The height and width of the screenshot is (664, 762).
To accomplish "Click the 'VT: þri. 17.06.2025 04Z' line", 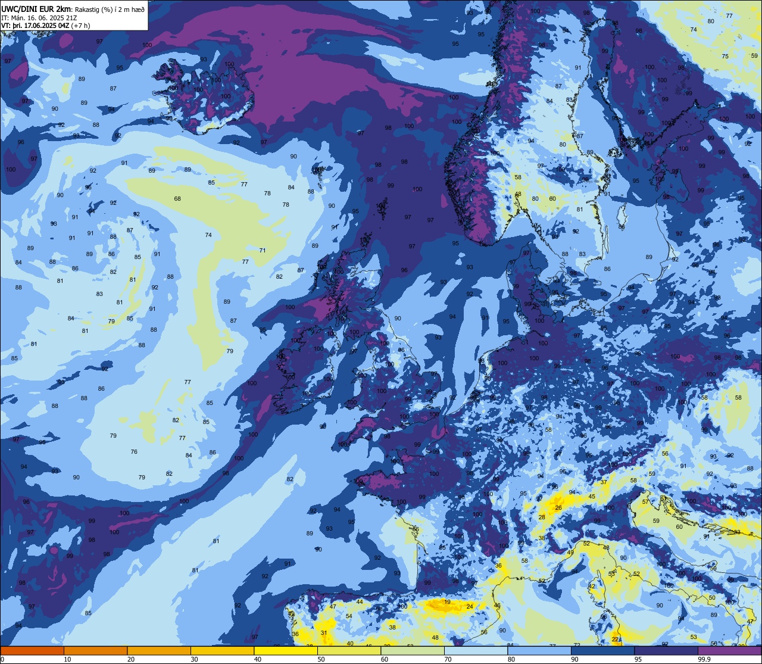I will click(x=36, y=26).
